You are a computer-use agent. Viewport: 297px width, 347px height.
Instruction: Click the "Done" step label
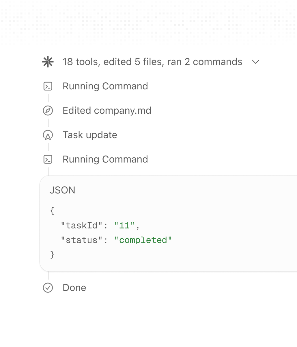pos(74,288)
